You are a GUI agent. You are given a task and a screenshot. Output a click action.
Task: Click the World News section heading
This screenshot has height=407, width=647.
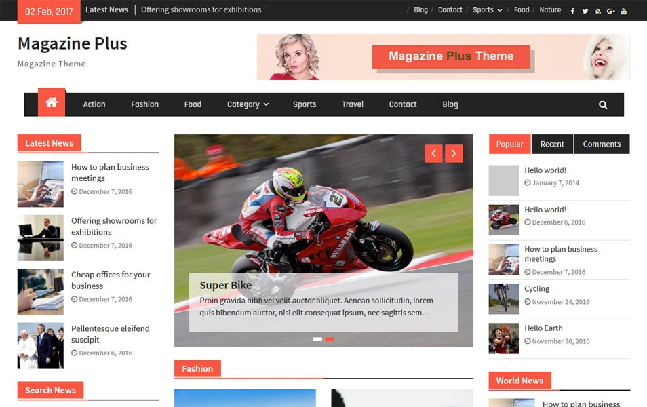(x=519, y=381)
